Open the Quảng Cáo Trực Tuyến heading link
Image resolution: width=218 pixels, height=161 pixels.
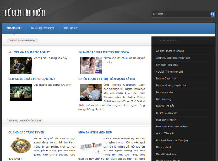[x=26, y=132]
